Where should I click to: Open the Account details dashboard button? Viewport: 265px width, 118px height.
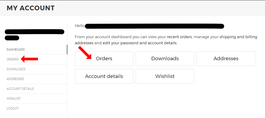click(x=104, y=76)
